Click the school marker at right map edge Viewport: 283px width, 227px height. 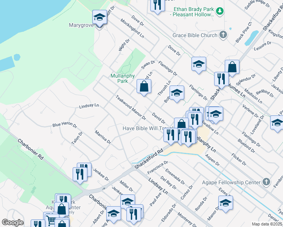coord(277,123)
